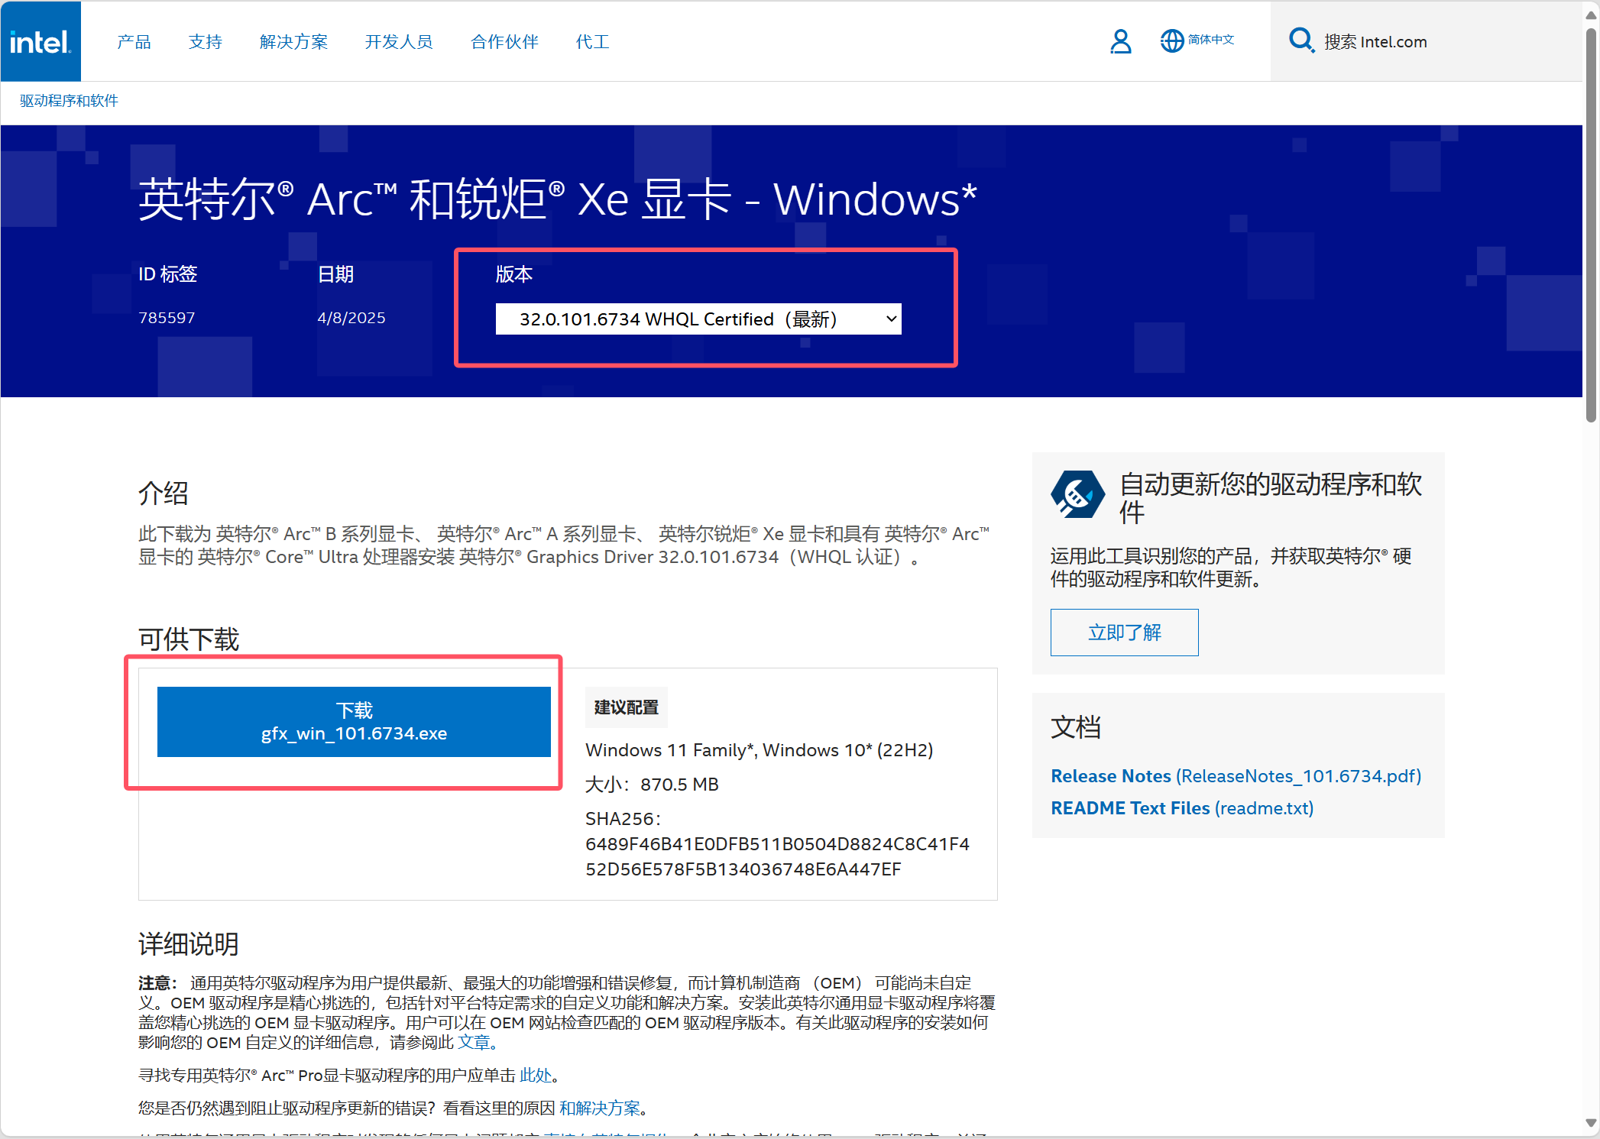Click the search magnifier icon
This screenshot has height=1139, width=1600.
click(x=1300, y=40)
